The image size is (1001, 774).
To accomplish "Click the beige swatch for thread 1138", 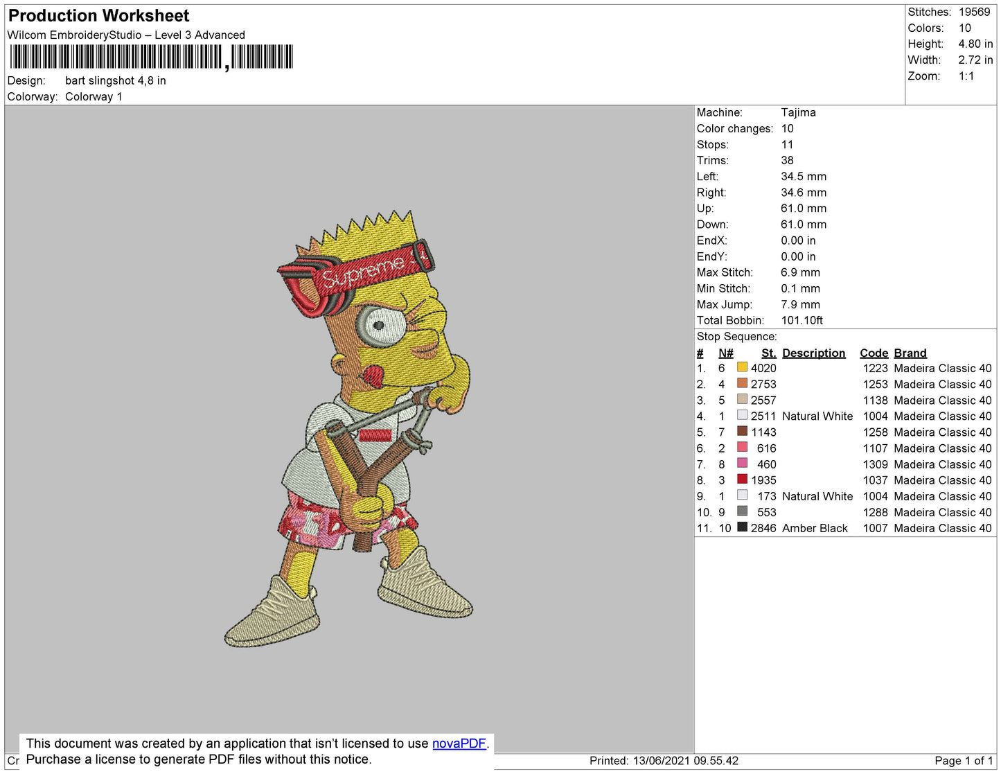I will click(x=742, y=399).
